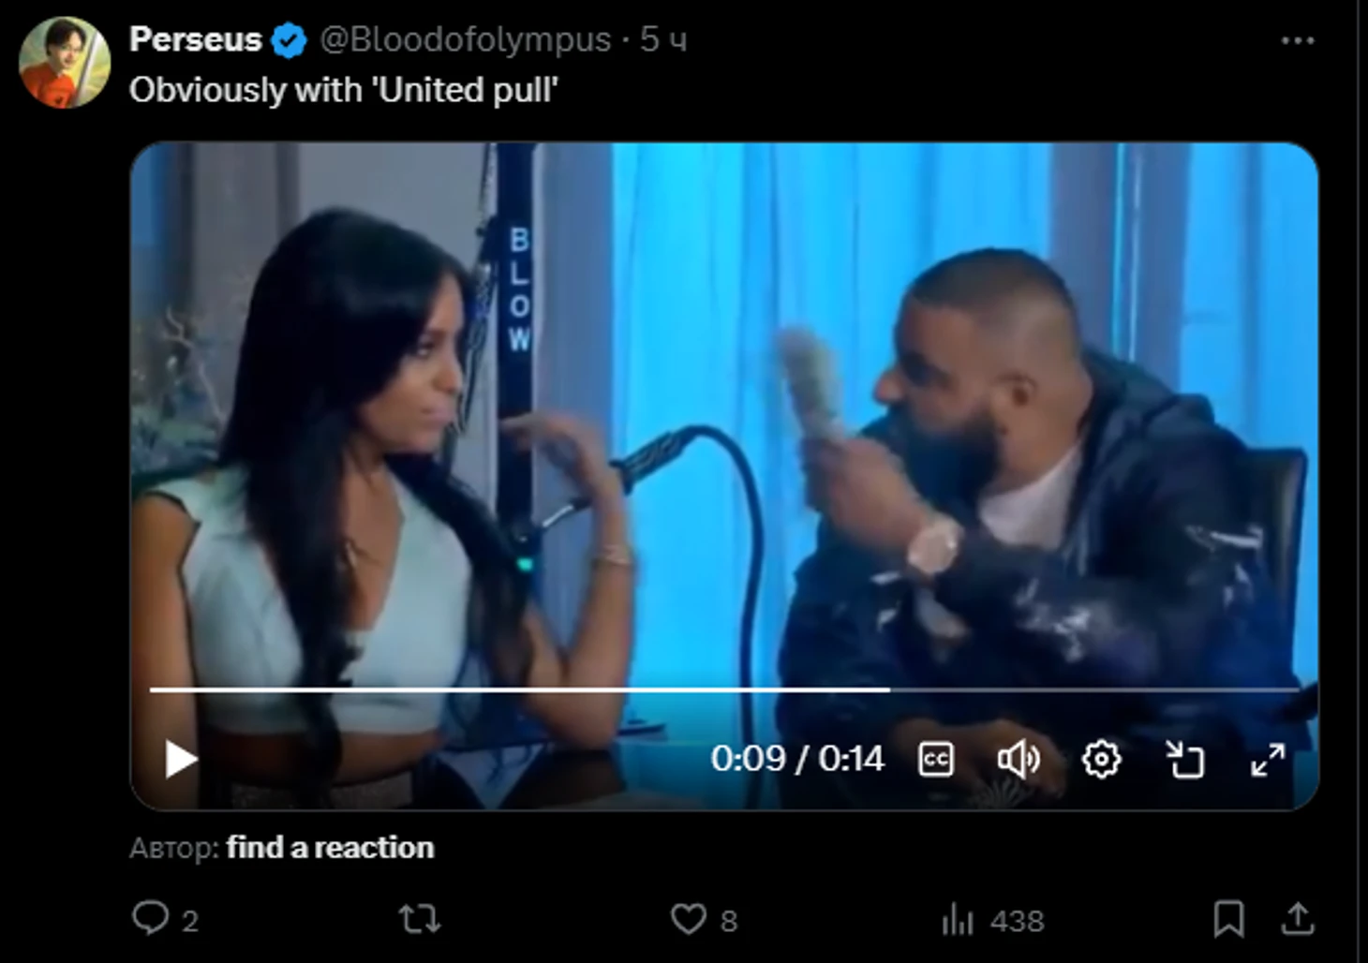Open the 'find a reaction' author link
1368x963 pixels.
(x=330, y=847)
